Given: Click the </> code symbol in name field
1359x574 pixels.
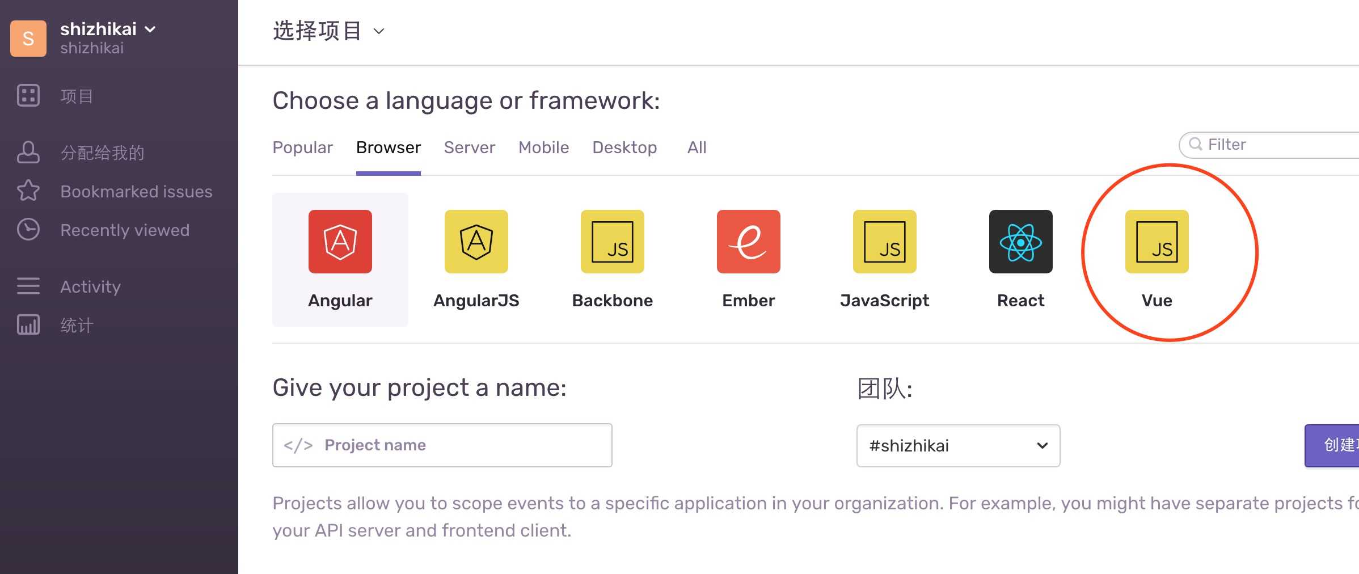Looking at the screenshot, I should pyautogui.click(x=298, y=445).
